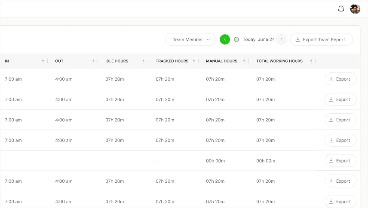The width and height of the screenshot is (368, 208).
Task: Sort by the IDLE HOURS column arrows
Action: click(x=144, y=61)
